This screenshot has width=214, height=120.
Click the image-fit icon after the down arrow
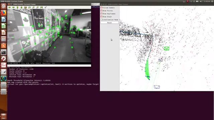(25, 7)
